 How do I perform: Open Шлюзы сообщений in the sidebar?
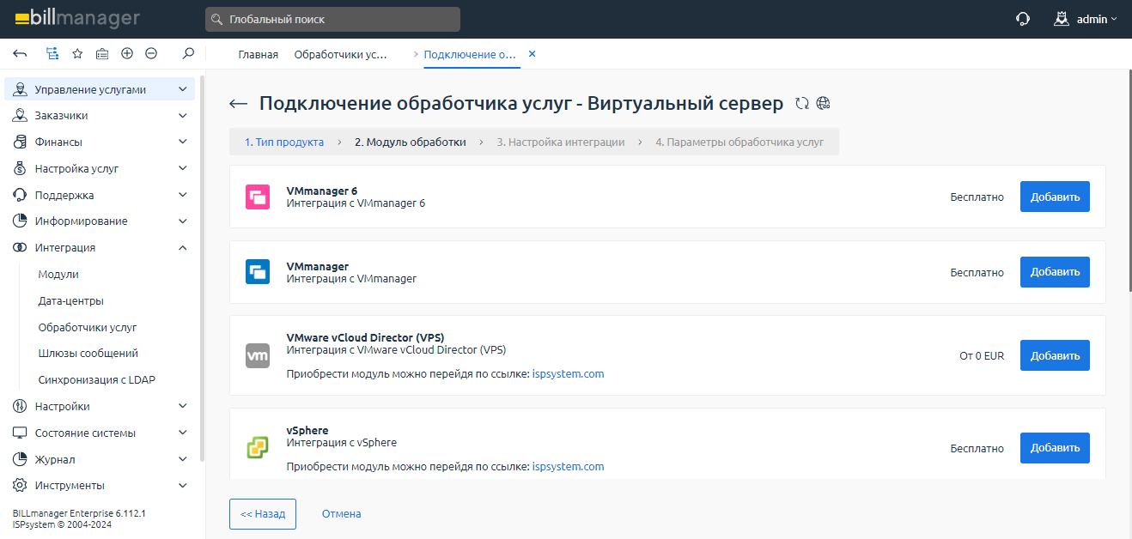(88, 353)
